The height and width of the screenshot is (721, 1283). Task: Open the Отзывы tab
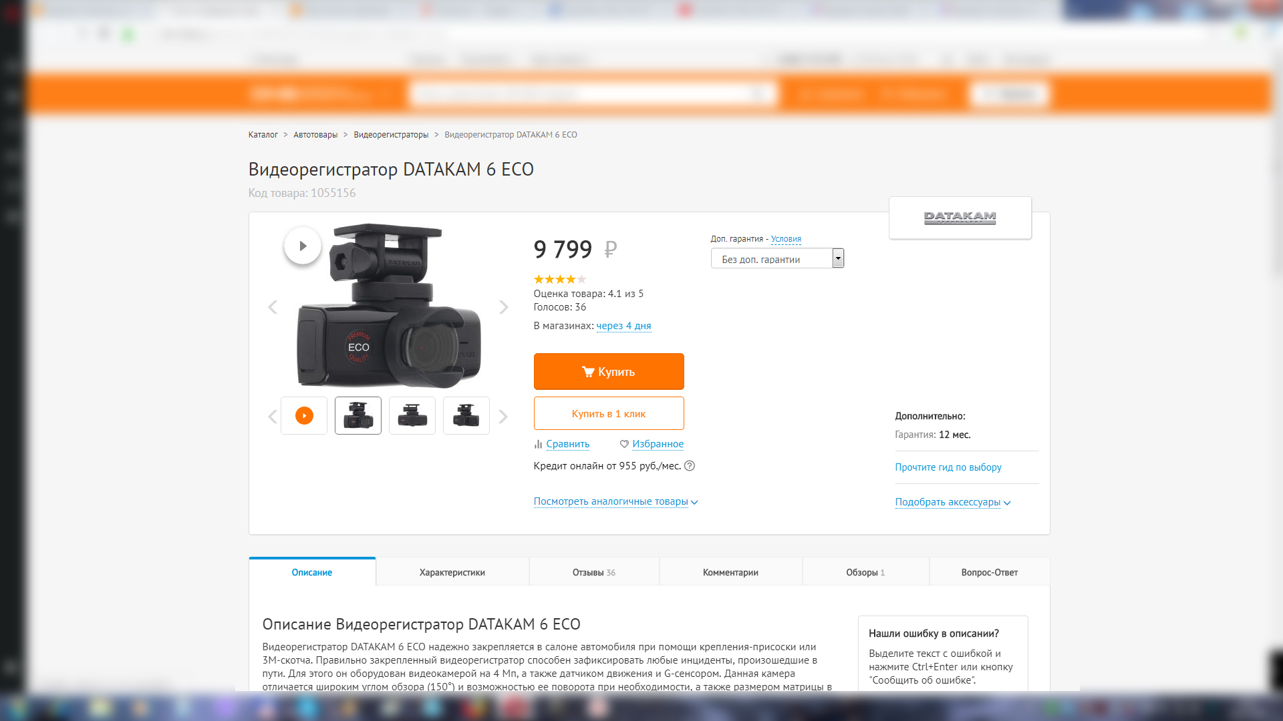coord(593,572)
